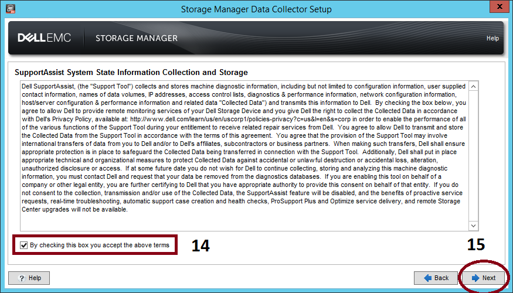Click the "STORAGE MANAGER" banner title
513x293 pixels.
[x=137, y=38]
